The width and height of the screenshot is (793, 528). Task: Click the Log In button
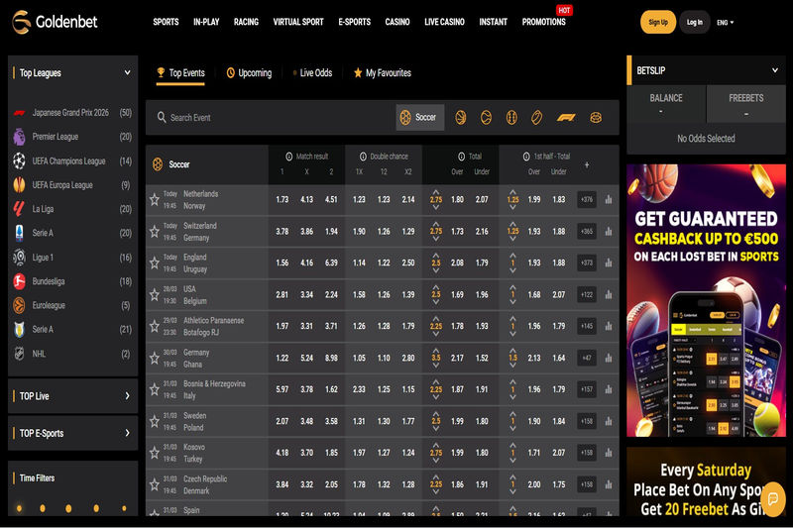tap(695, 22)
